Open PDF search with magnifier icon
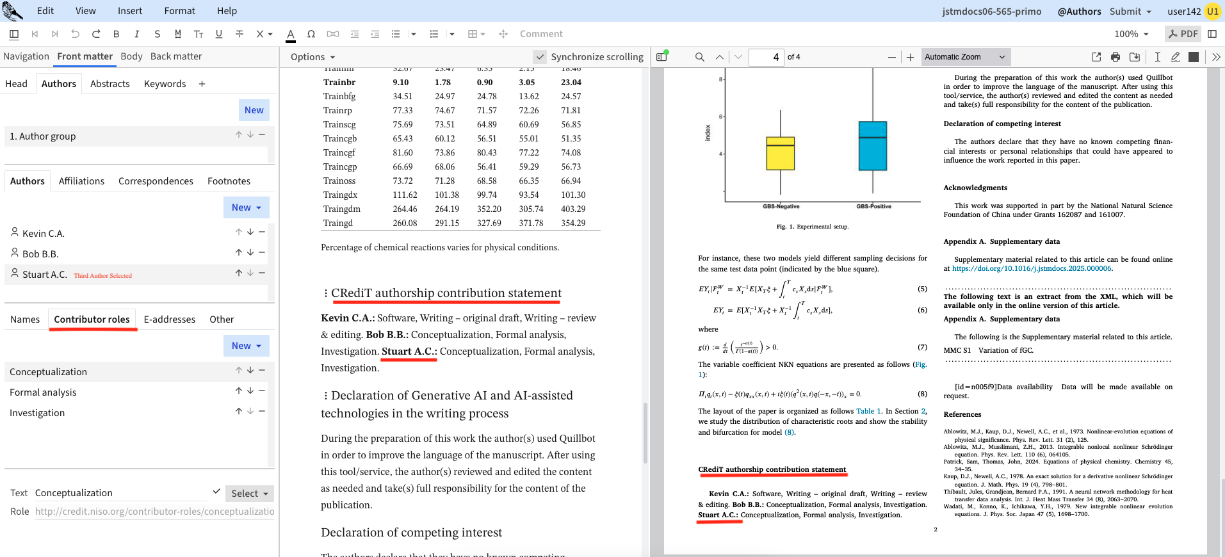Viewport: 1225px width, 557px height. tap(699, 57)
